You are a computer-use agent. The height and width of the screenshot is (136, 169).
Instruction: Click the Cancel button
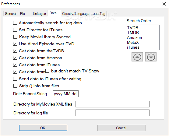121,128
